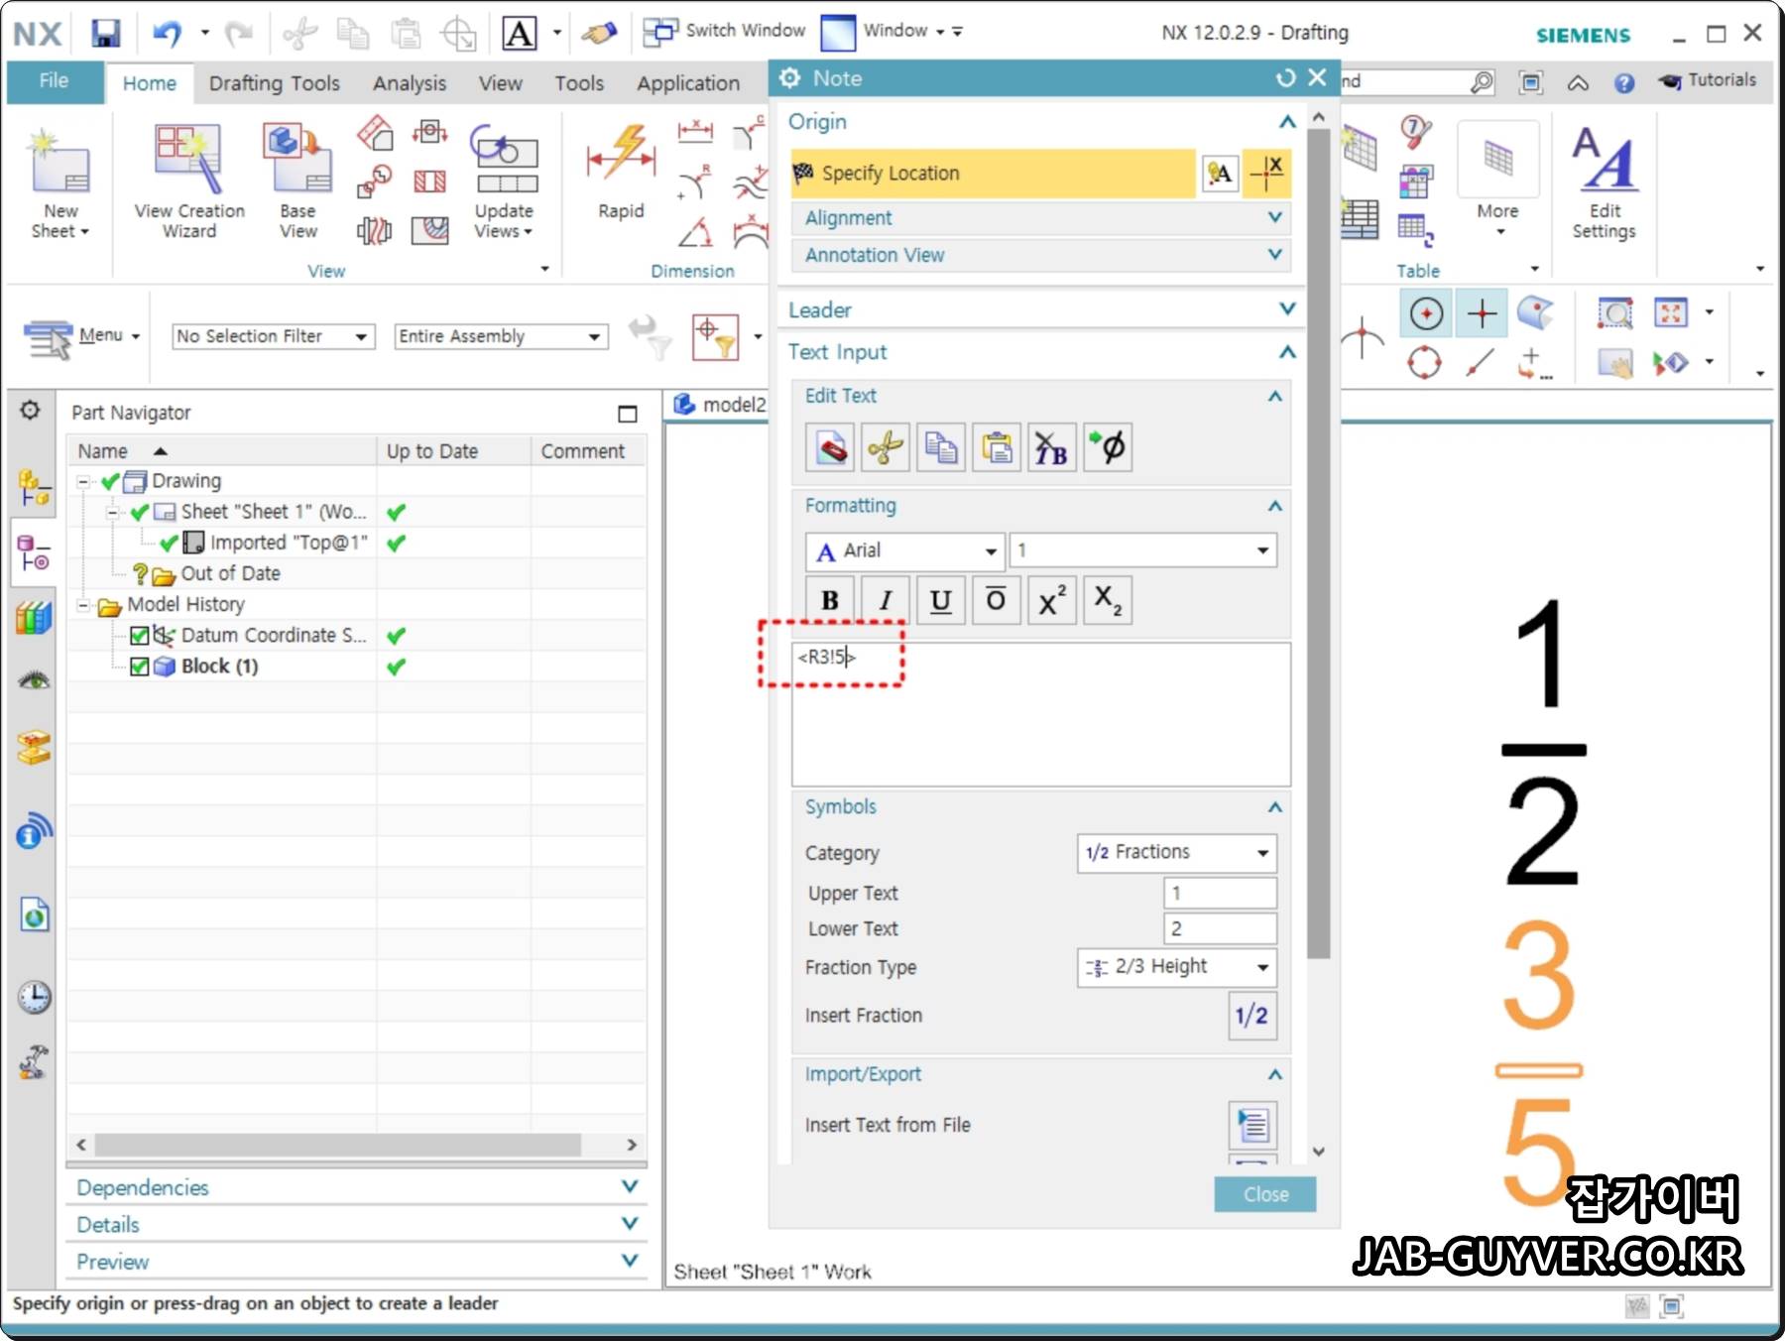Click the Insert Text from File icon
This screenshot has height=1341, width=1785.
(x=1252, y=1126)
